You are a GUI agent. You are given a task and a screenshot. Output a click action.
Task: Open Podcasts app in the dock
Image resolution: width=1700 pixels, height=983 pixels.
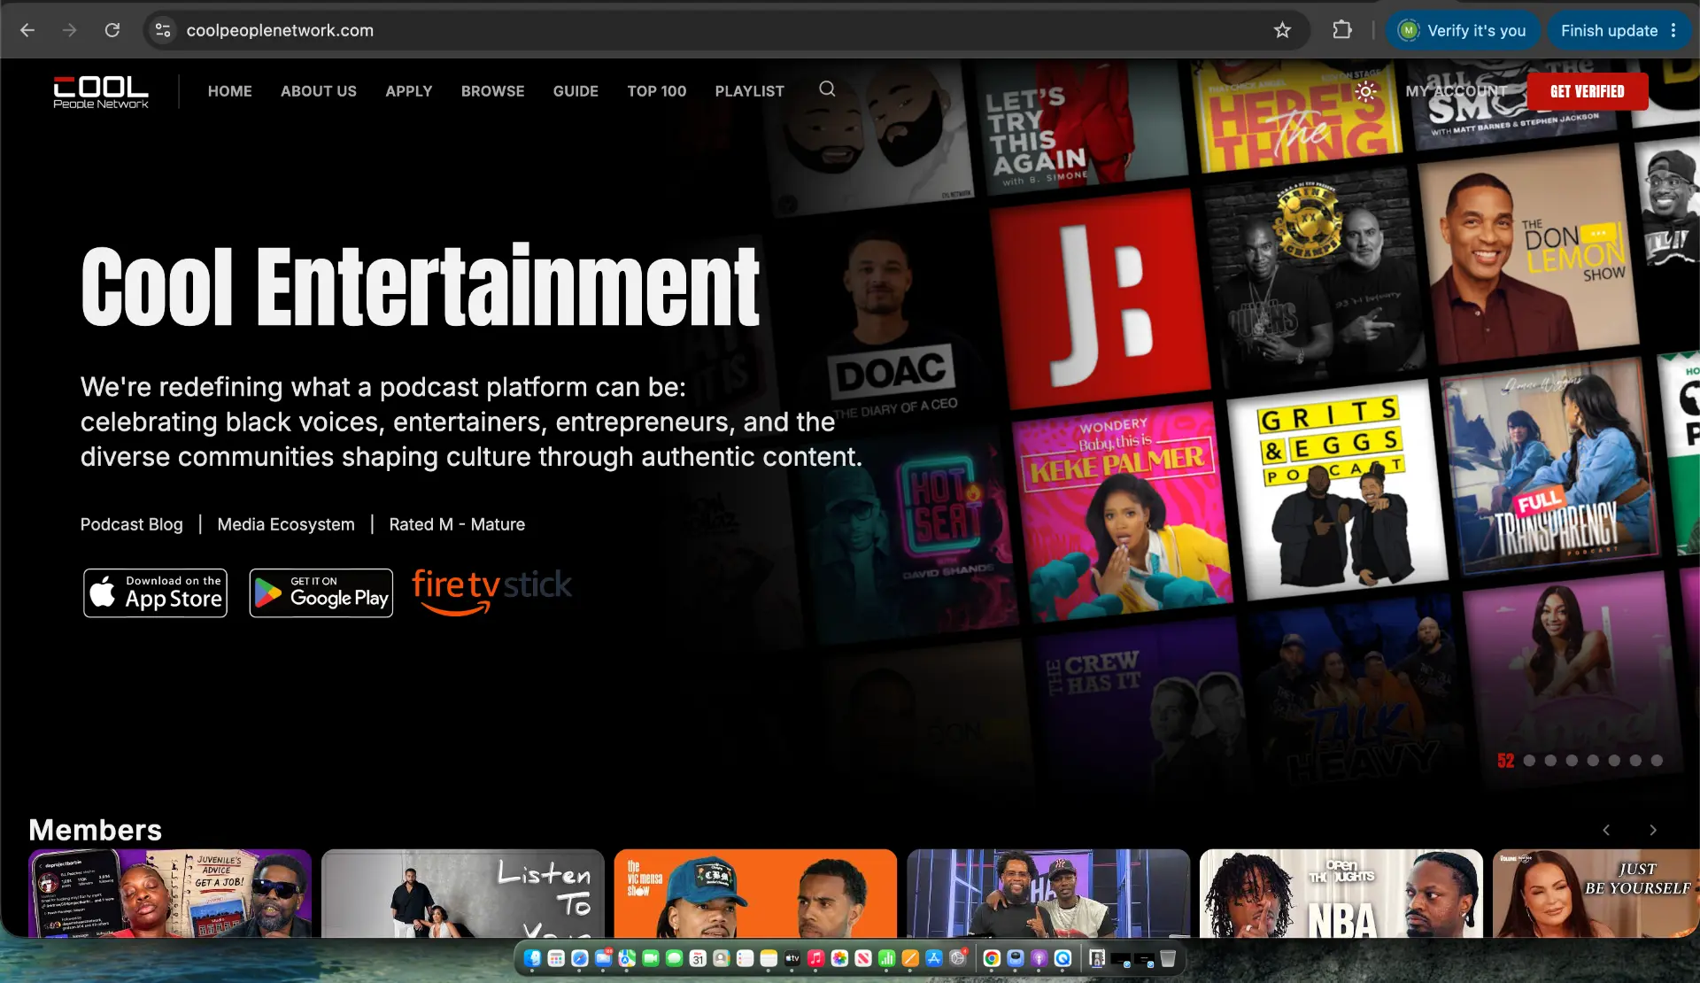coord(1039,958)
